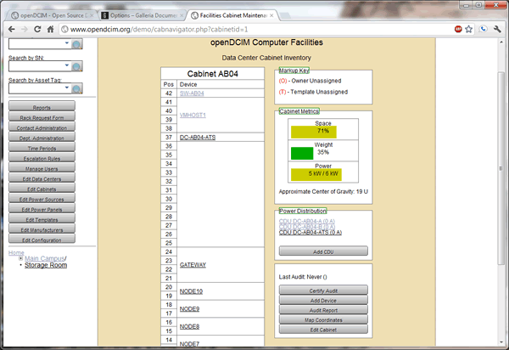Click the topmost sidebar search magnifier icon
Screen dimensions: 509x350
(76, 44)
